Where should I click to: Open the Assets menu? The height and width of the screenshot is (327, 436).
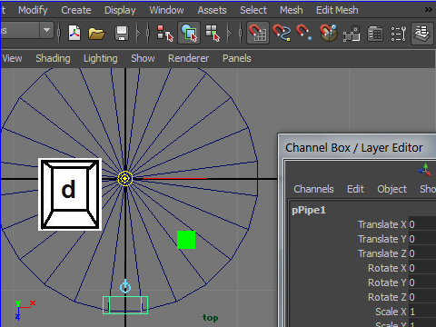coord(212,10)
